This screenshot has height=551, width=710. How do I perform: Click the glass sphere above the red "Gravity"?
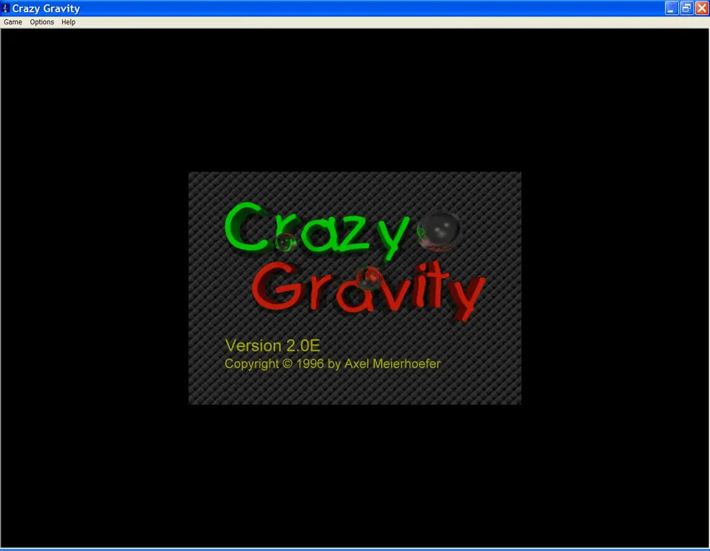click(369, 278)
